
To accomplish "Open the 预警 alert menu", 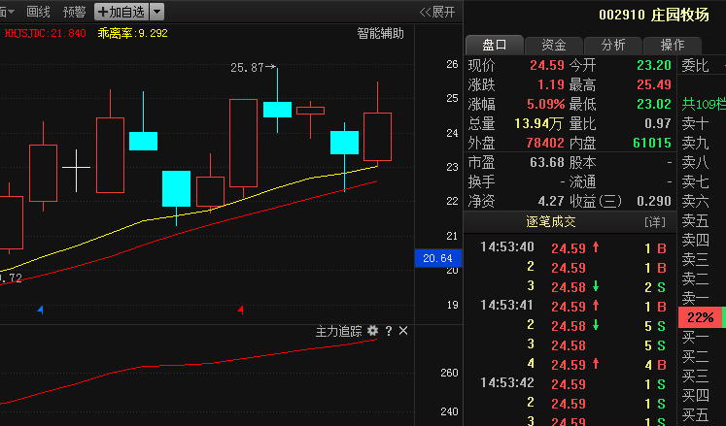I will (x=74, y=12).
